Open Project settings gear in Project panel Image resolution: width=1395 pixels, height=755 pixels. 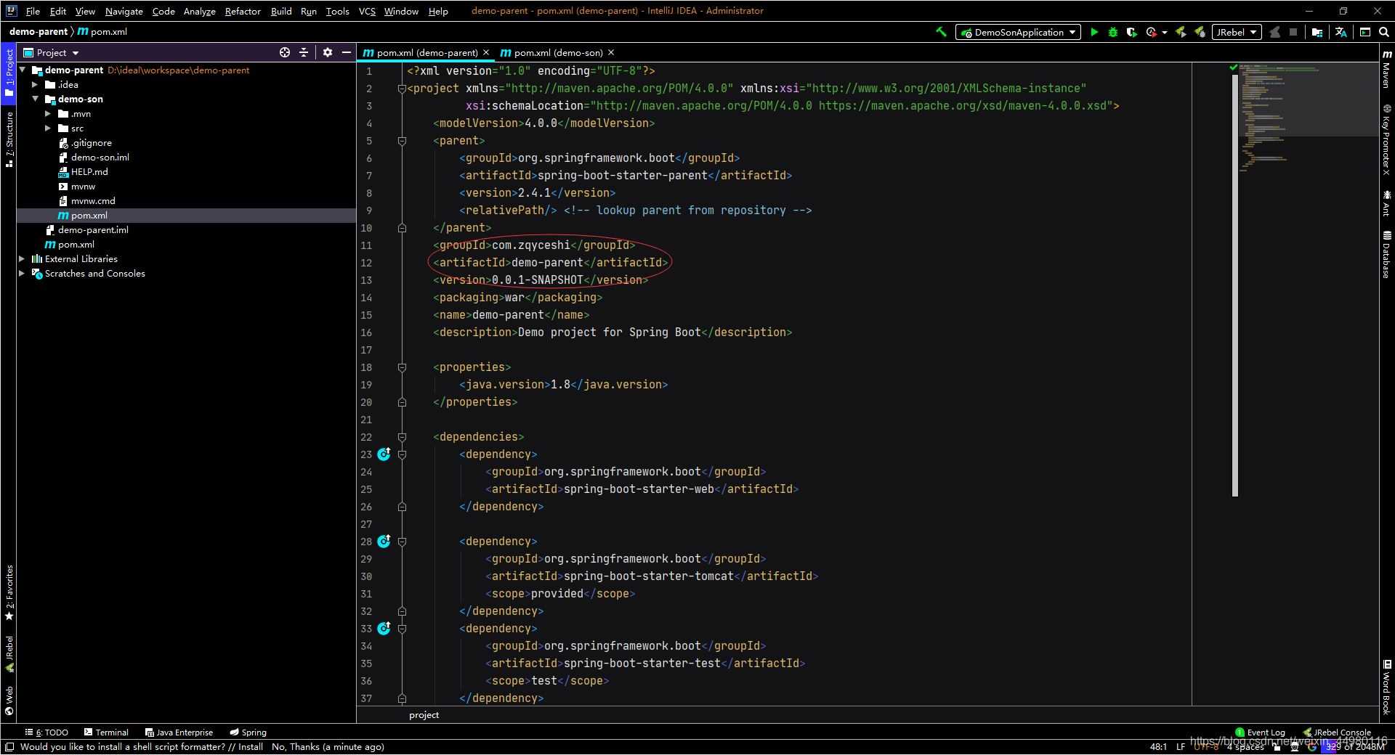point(328,52)
